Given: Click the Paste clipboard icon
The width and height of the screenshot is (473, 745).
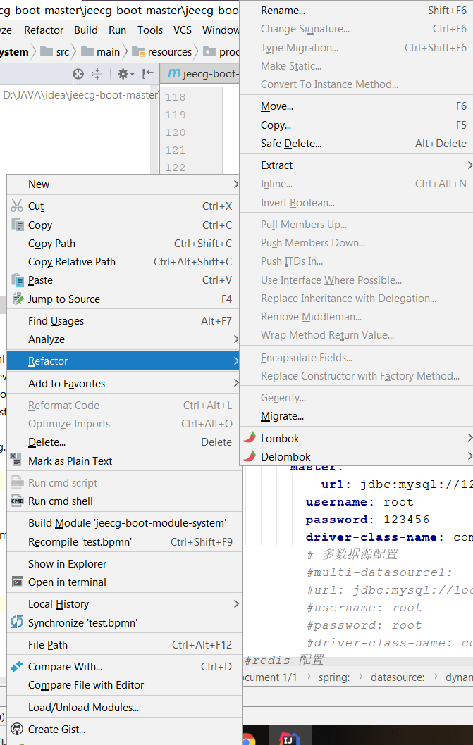Looking at the screenshot, I should point(17,280).
